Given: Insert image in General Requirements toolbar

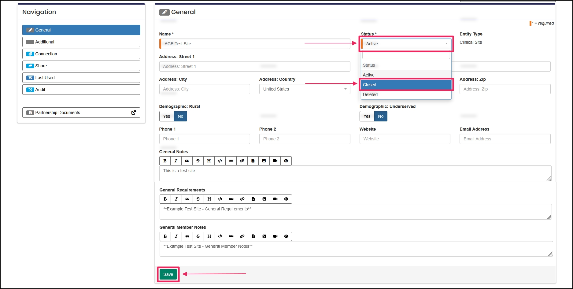Looking at the screenshot, I should coord(264,199).
